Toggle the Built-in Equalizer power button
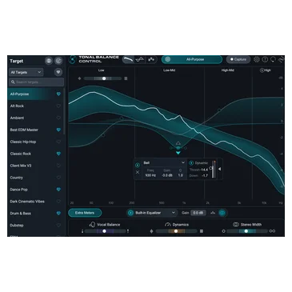 [130, 213]
